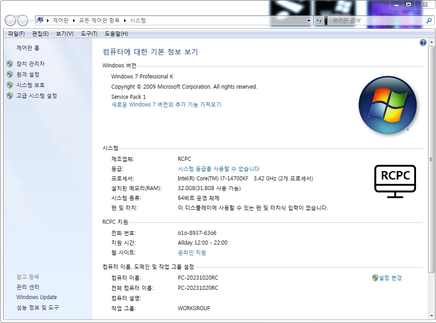This screenshot has width=436, height=323.
Task: Open Windows Update link
Action: [36, 297]
